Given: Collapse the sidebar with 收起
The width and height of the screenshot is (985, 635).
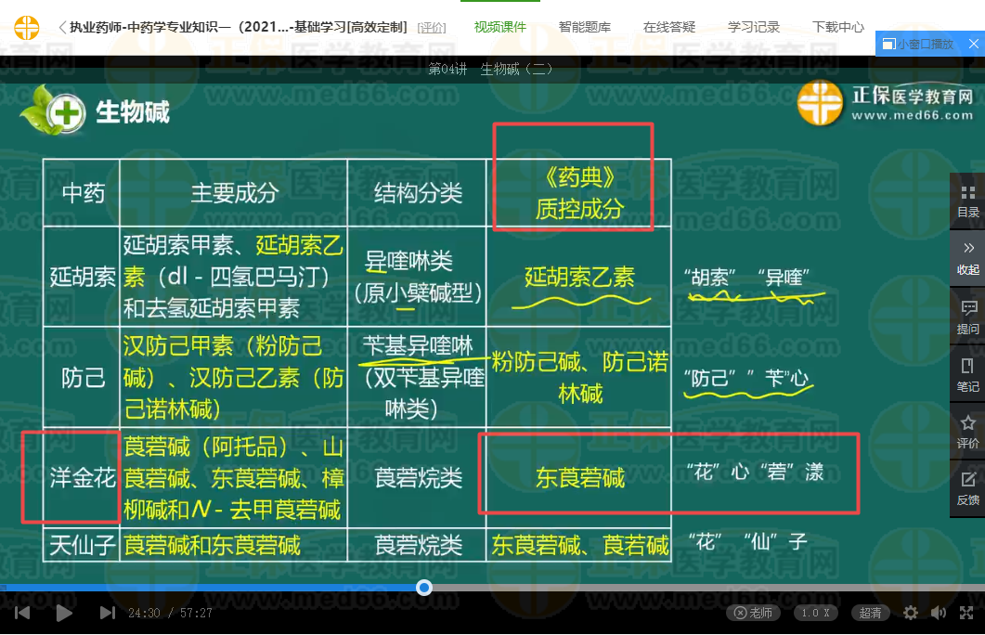Looking at the screenshot, I should tap(967, 258).
